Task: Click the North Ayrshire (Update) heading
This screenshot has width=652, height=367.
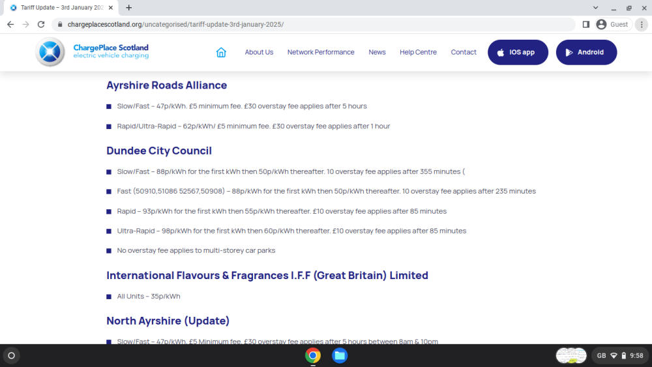Action: pos(168,321)
